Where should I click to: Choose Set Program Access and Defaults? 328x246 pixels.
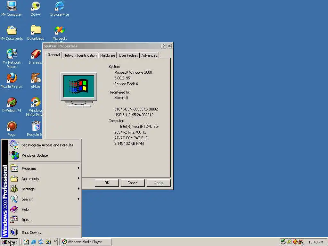45,145
